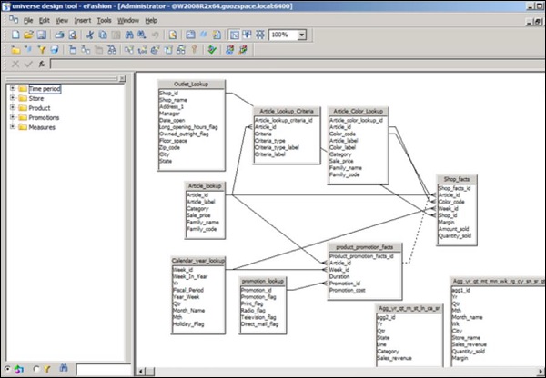The image size is (546, 378).
Task: Open the Insert menu
Action: click(83, 19)
